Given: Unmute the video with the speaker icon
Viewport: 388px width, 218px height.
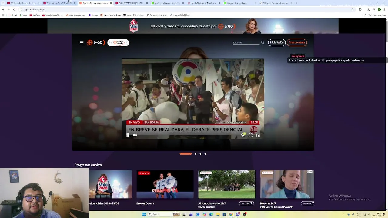Looking at the screenshot, I should (135, 135).
